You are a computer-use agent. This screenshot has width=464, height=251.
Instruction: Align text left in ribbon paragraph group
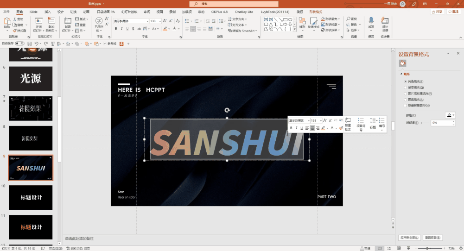187,29
